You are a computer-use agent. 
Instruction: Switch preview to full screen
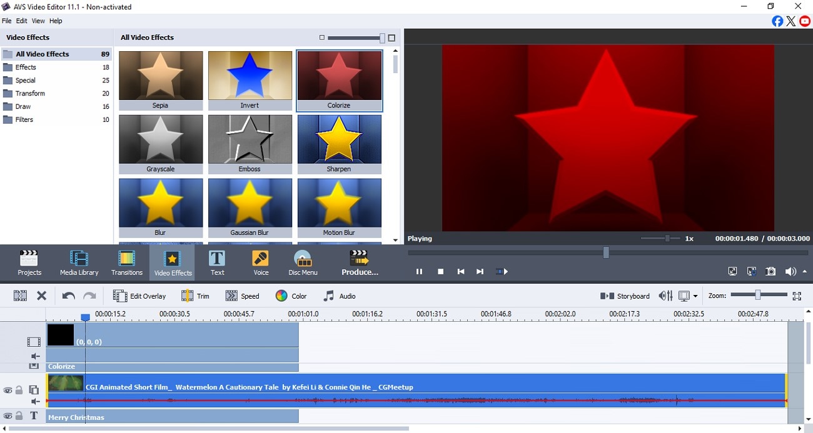(732, 271)
